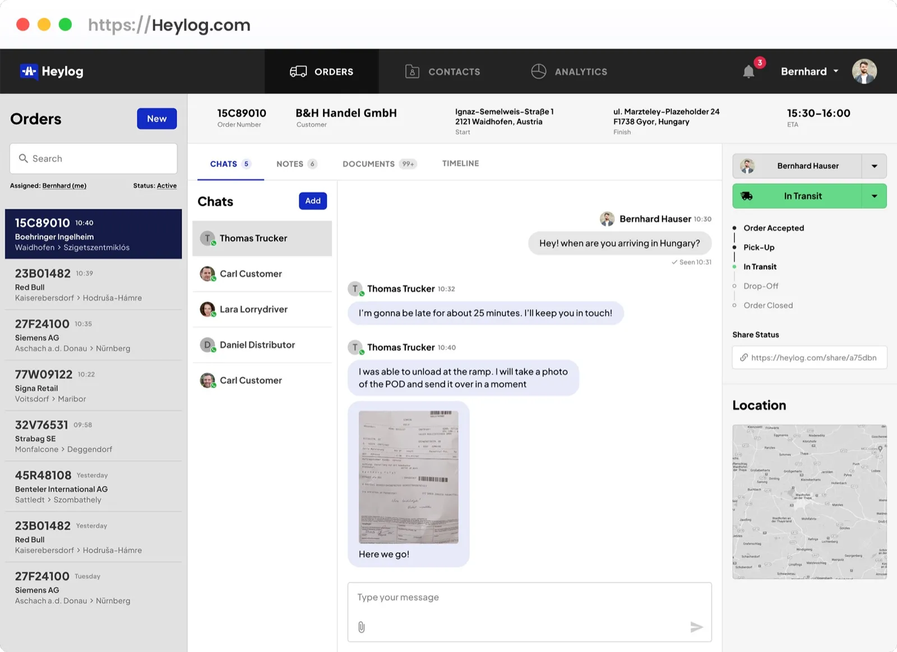Click Bernhard Hauser avatar in message header
This screenshot has height=652, width=897.
[x=607, y=219]
